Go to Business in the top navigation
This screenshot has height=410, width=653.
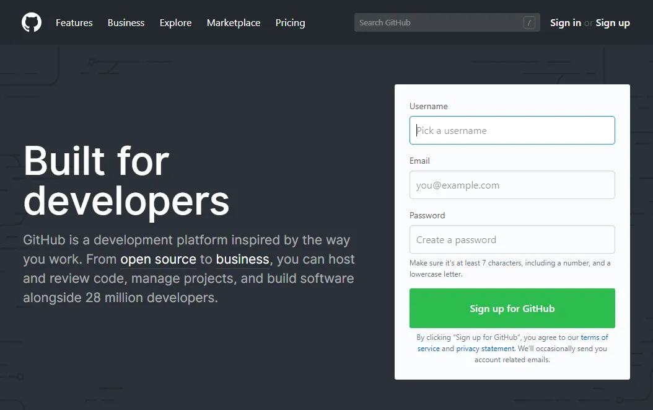(x=126, y=23)
